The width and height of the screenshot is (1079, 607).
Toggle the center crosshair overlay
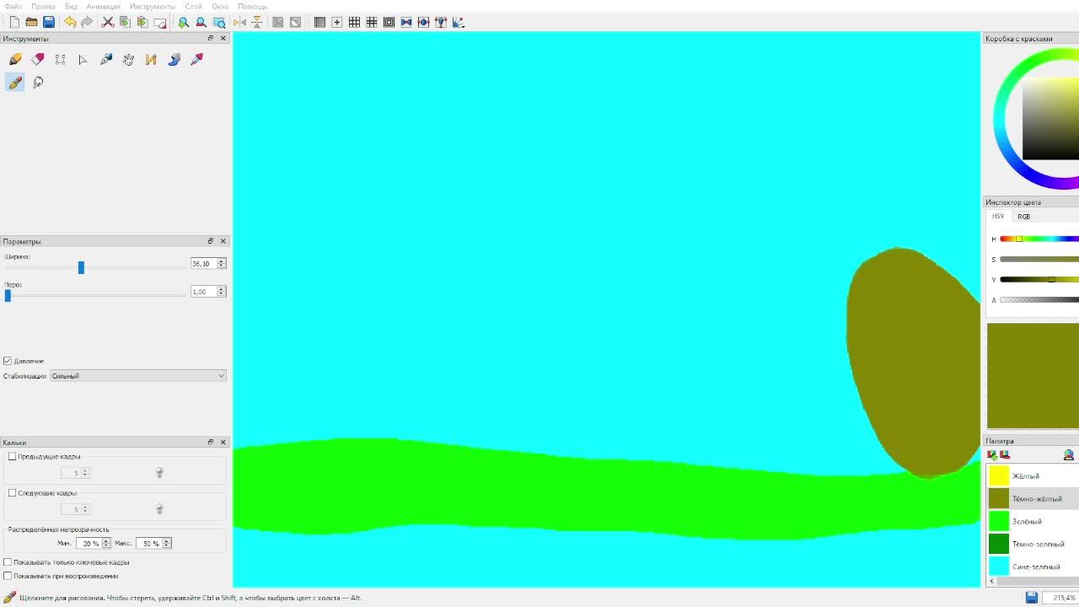tap(337, 22)
